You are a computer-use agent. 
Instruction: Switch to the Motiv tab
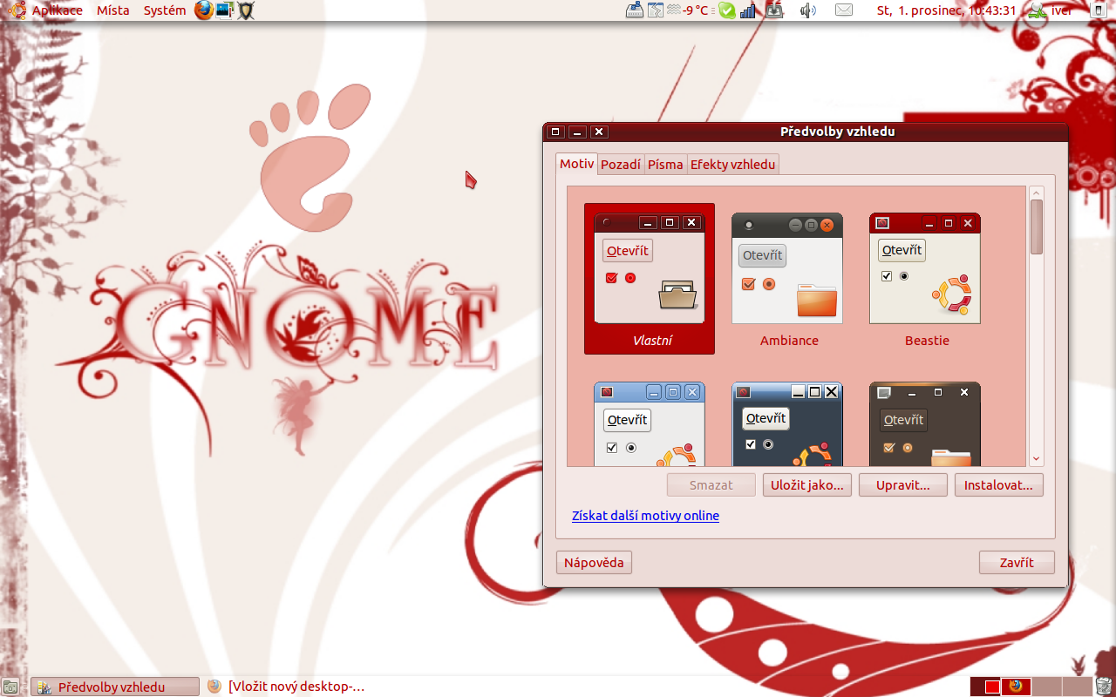point(576,164)
